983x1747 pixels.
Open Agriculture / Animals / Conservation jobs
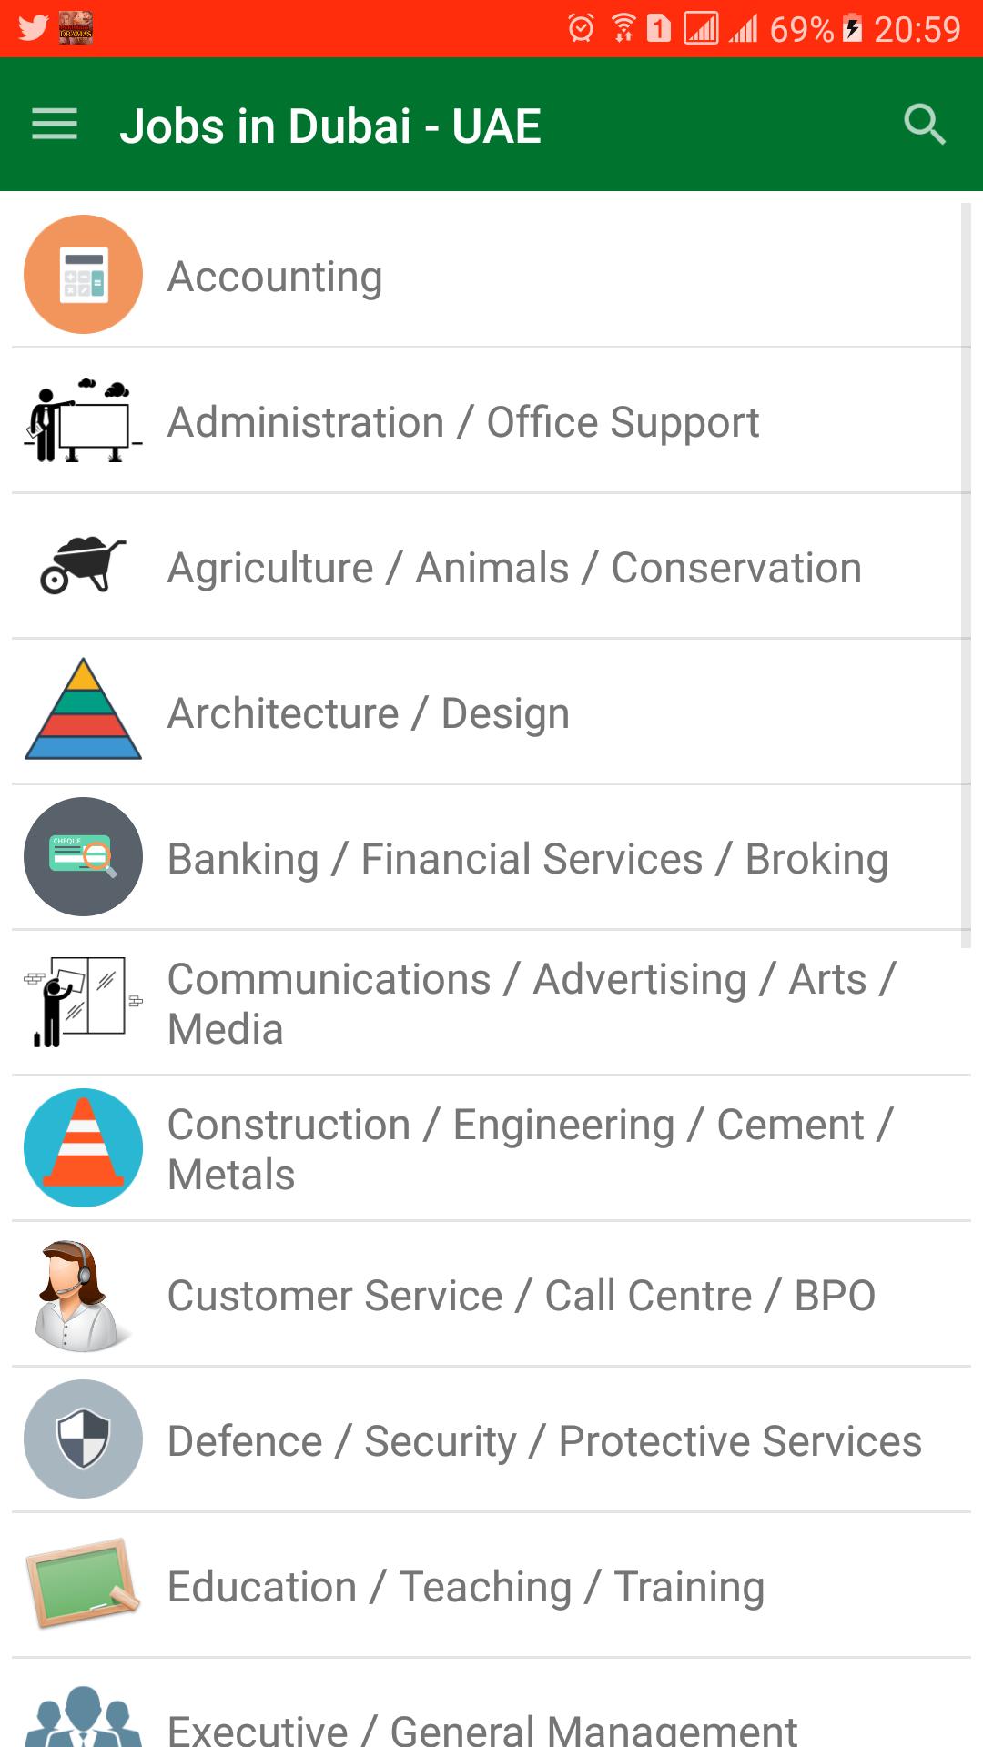[491, 566]
